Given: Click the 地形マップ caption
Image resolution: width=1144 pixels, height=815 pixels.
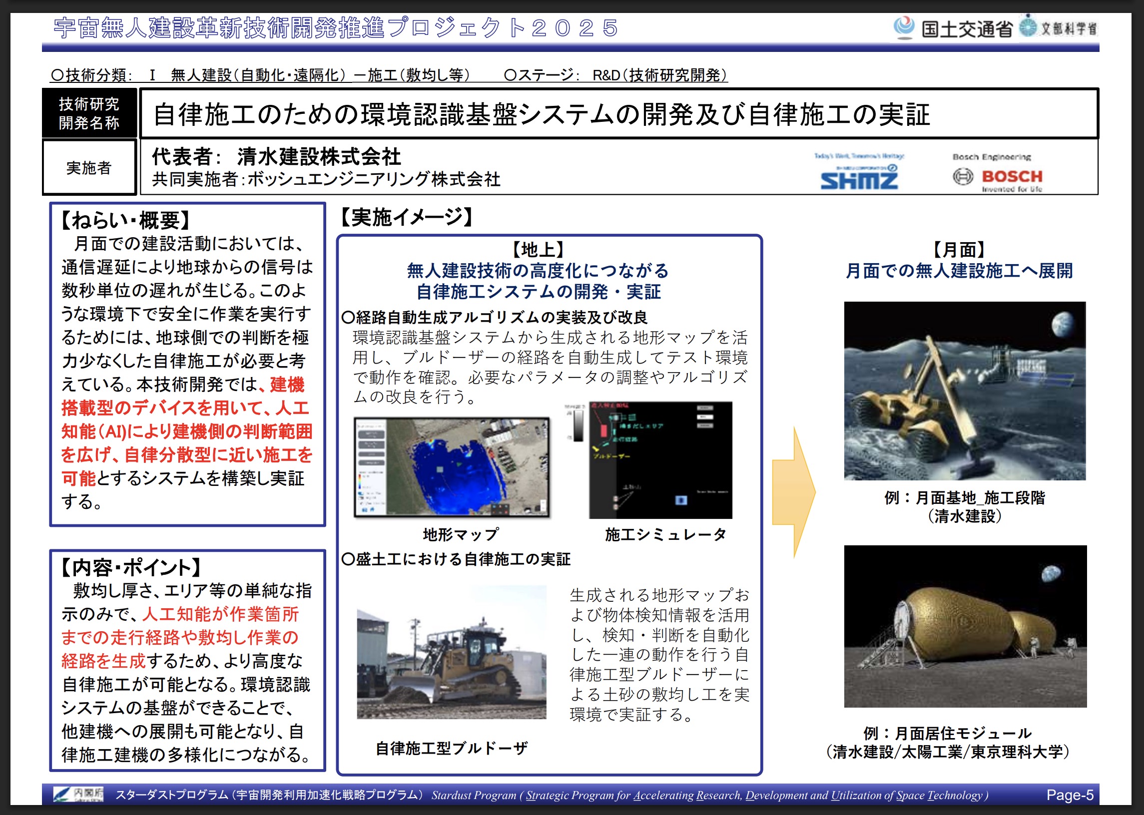Looking at the screenshot, I should pos(461,534).
